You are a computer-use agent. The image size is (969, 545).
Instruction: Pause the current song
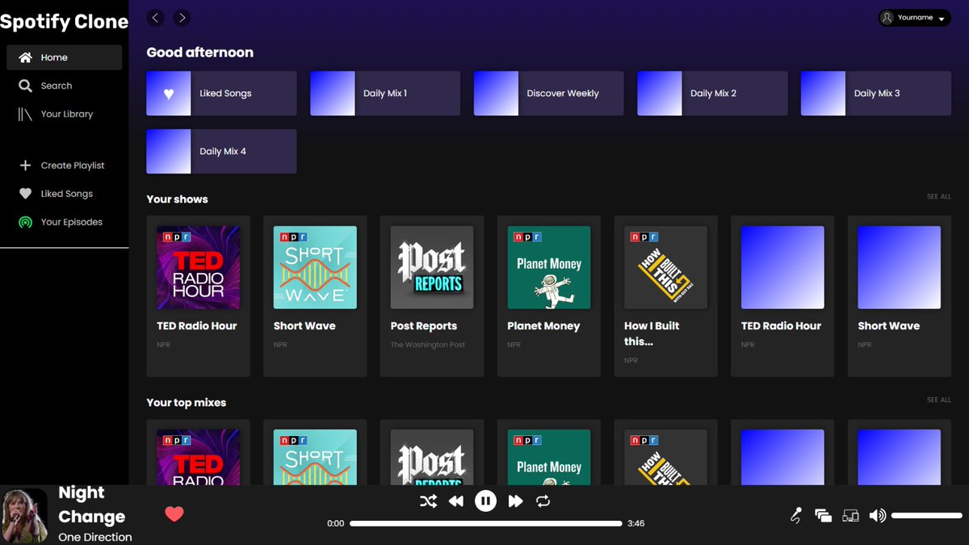click(x=485, y=501)
